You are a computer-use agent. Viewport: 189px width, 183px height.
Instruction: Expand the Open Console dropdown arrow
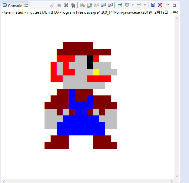point(145,5)
